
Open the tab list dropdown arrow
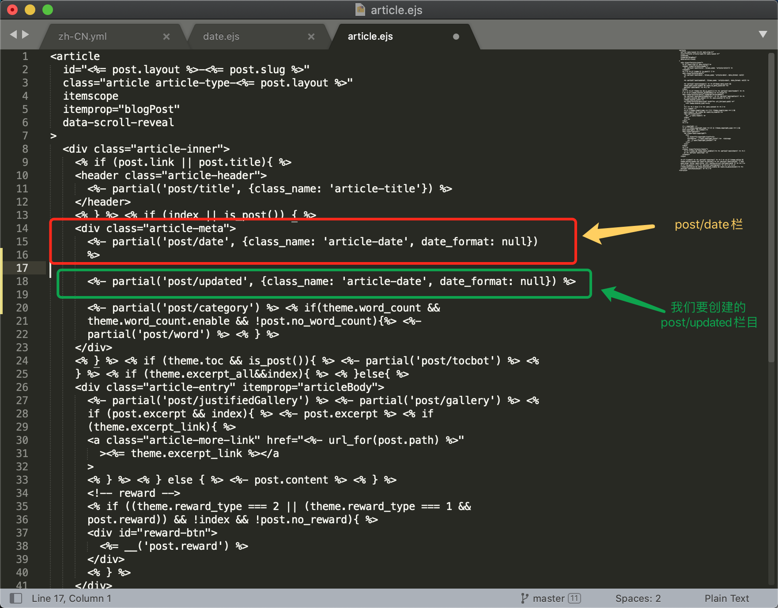coord(763,34)
